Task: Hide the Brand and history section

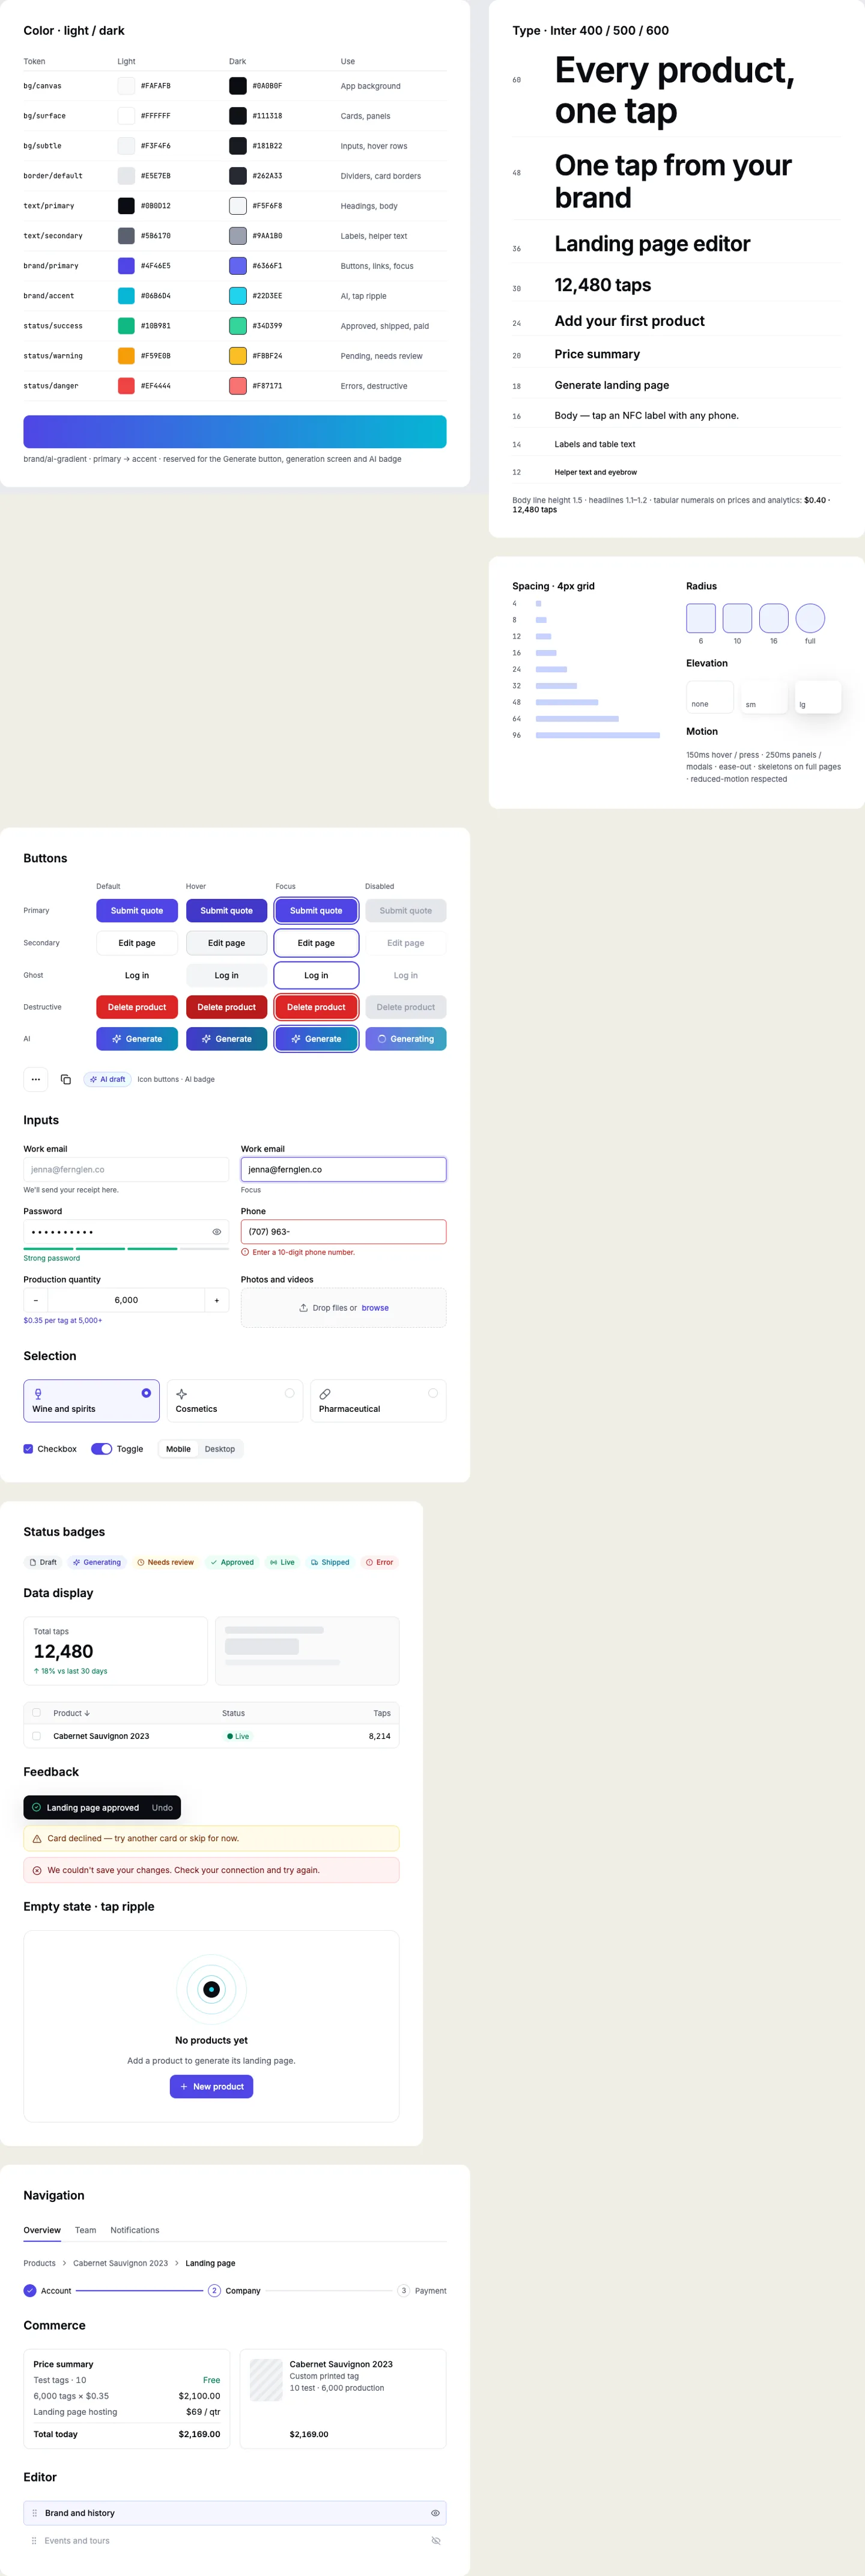Action: [x=436, y=2513]
